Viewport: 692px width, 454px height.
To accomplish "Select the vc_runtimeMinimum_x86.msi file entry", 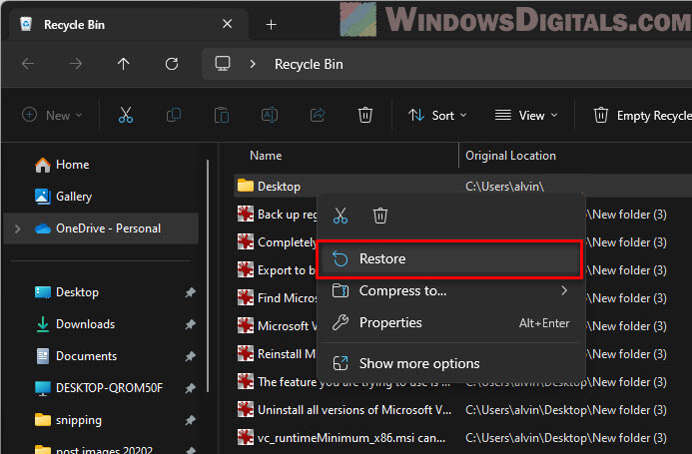I will click(x=349, y=437).
